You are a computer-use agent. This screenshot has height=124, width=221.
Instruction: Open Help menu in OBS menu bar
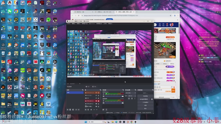pos(110,24)
